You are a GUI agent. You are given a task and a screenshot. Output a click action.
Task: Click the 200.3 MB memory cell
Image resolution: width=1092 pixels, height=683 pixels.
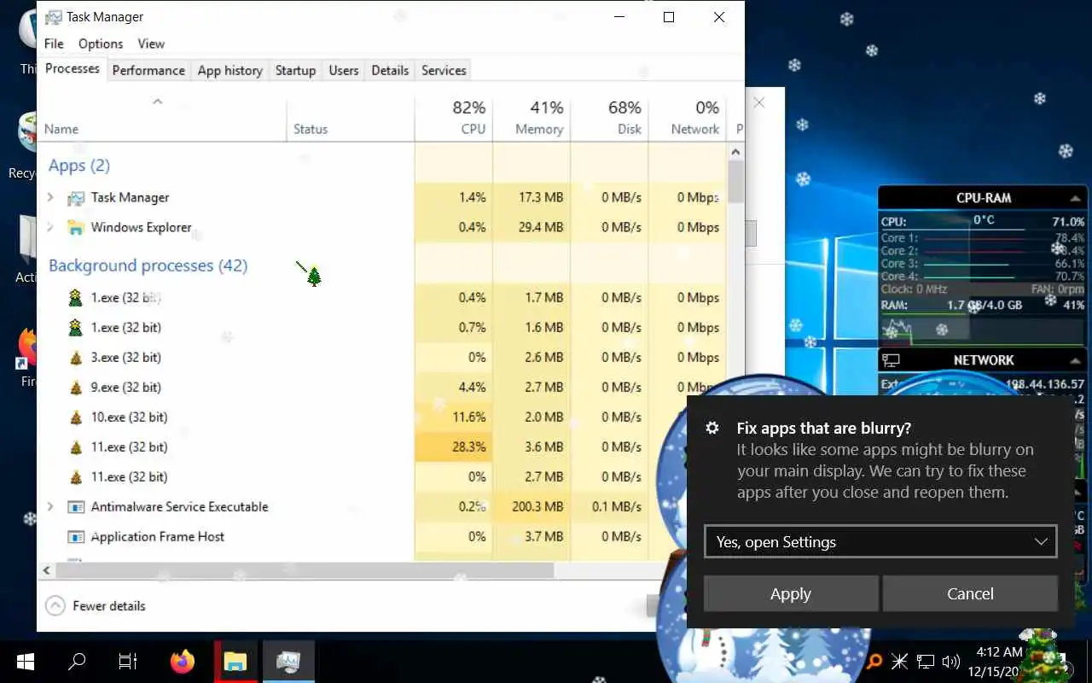531,507
